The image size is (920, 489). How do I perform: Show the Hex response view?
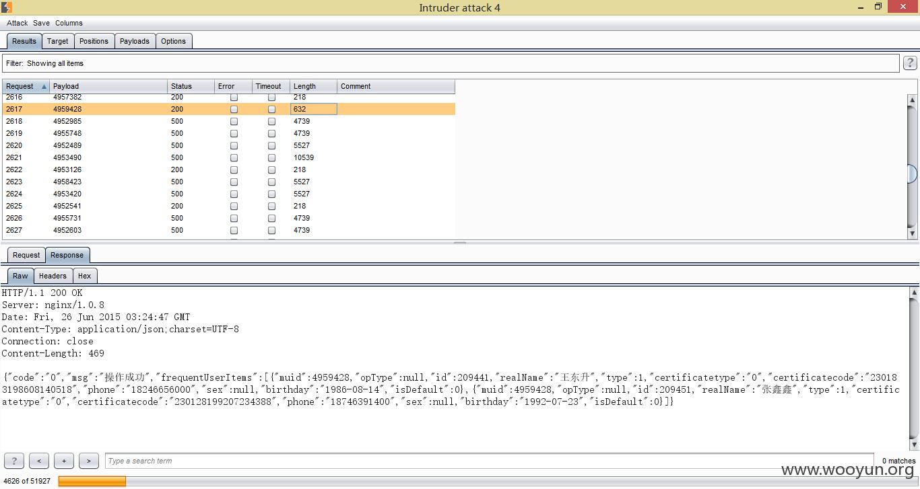85,276
